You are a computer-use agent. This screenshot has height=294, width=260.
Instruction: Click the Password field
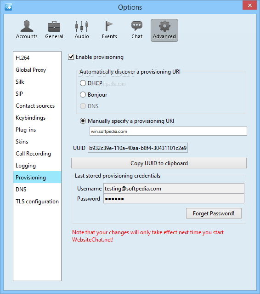click(x=174, y=199)
